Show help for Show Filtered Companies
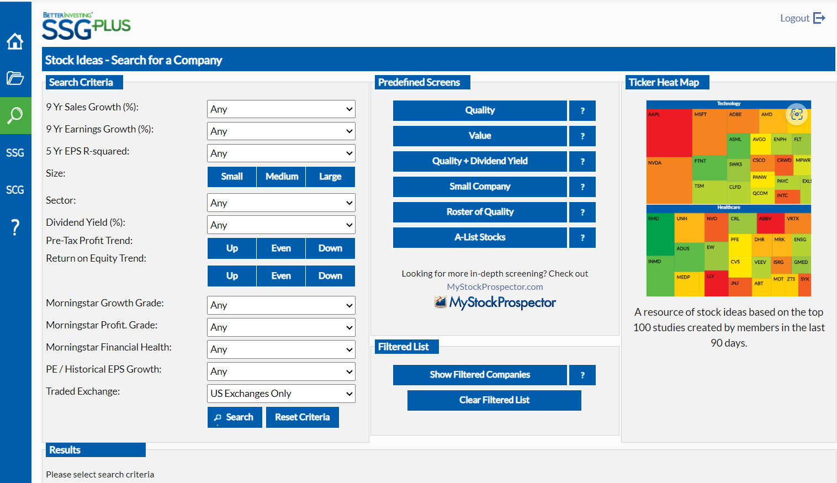 tap(582, 375)
